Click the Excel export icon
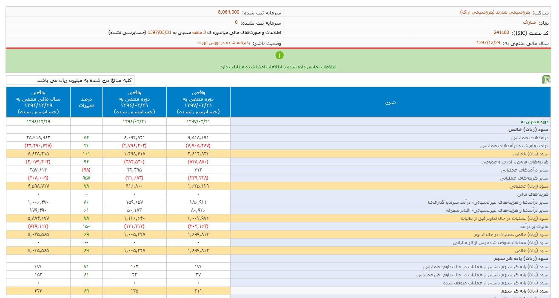The image size is (559, 298). [546, 80]
